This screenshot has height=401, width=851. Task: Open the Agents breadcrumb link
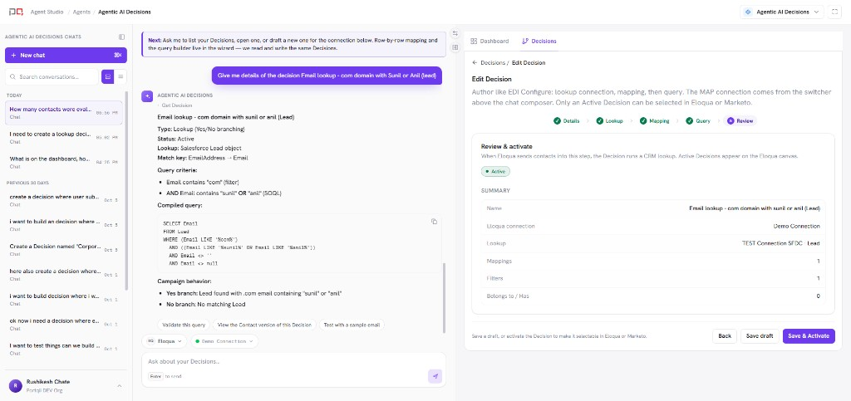click(82, 12)
